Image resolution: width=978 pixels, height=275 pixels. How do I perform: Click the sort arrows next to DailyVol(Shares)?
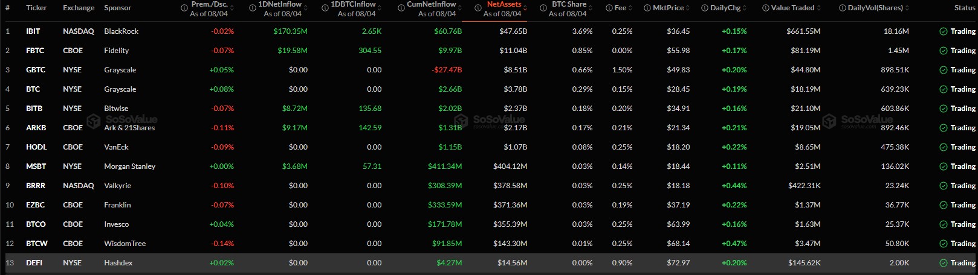click(x=907, y=8)
